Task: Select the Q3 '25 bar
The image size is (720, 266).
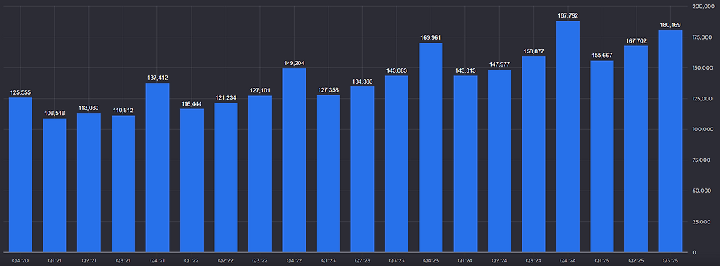Action: coord(670,141)
